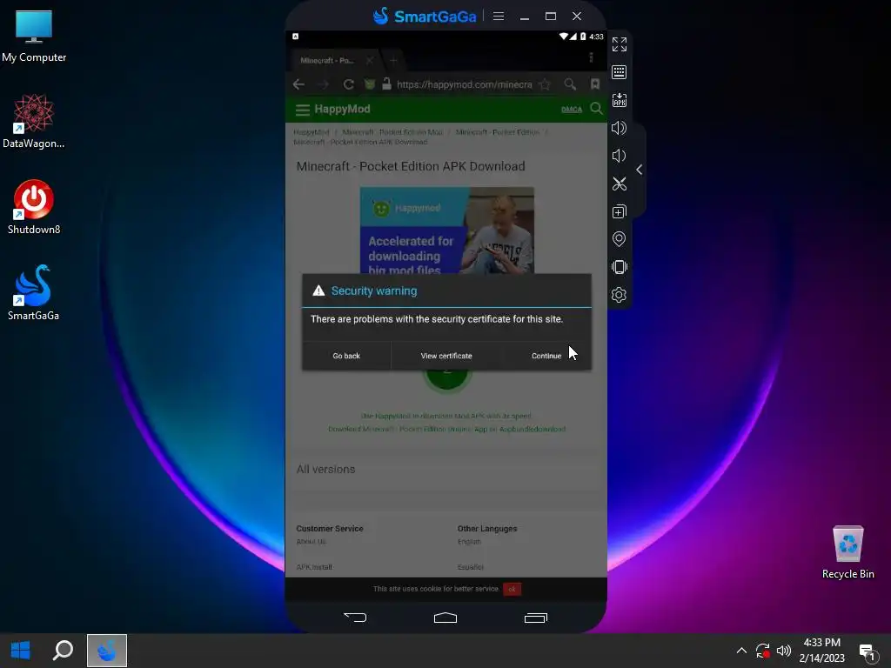
Task: Click the volume down icon in the sidebar
Action: [619, 156]
